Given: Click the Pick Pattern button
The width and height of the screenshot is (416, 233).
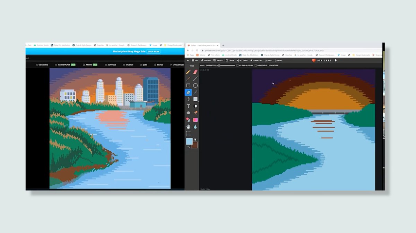Looking at the screenshot, I should click(274, 65).
